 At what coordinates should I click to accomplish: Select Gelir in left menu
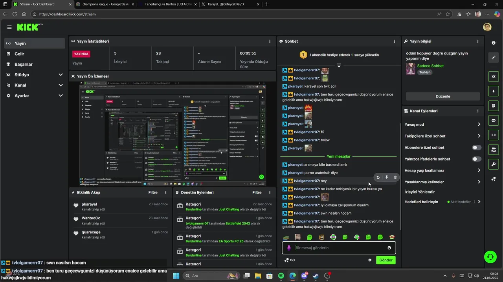click(x=35, y=54)
